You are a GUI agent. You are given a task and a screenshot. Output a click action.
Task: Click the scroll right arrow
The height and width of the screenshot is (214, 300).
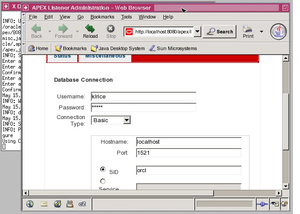pos(279,193)
